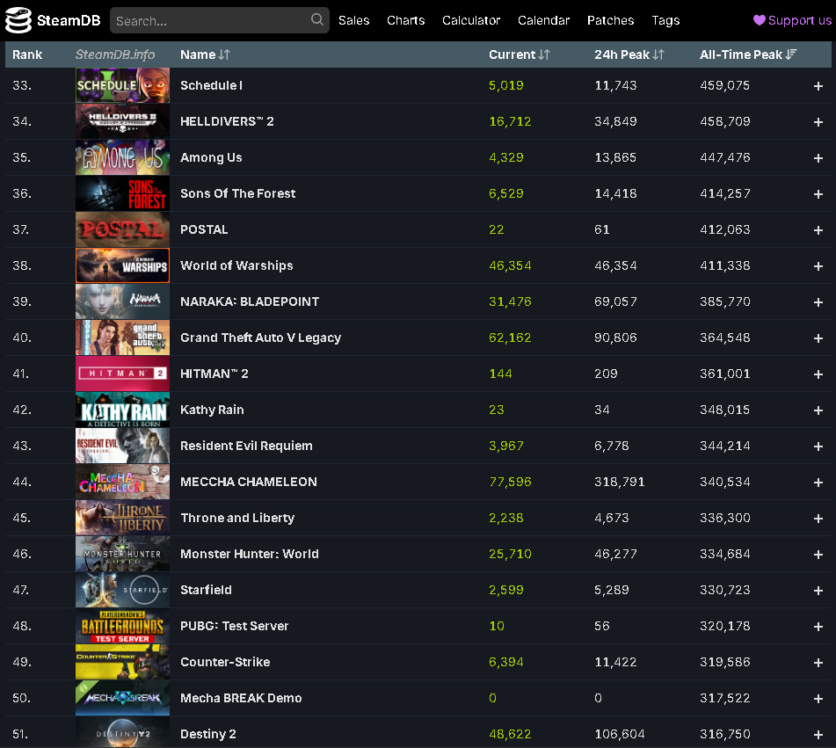Expand HITMAN 2 row with plus
This screenshot has height=748, width=836.
pos(818,374)
